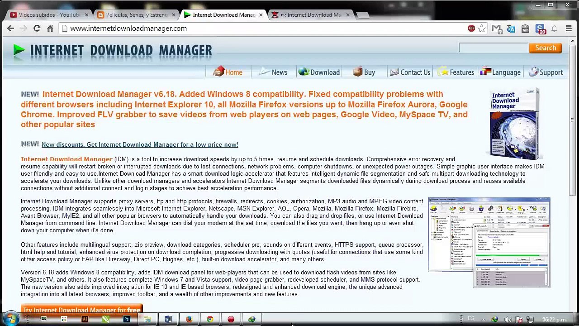Launch Photoshop from the taskbar
Screen dimensions: 579x326
coord(126,319)
